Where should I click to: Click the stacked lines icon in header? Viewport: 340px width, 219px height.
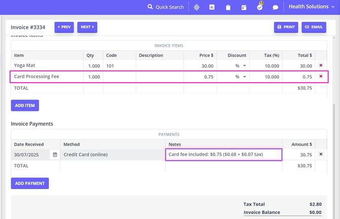196,7
